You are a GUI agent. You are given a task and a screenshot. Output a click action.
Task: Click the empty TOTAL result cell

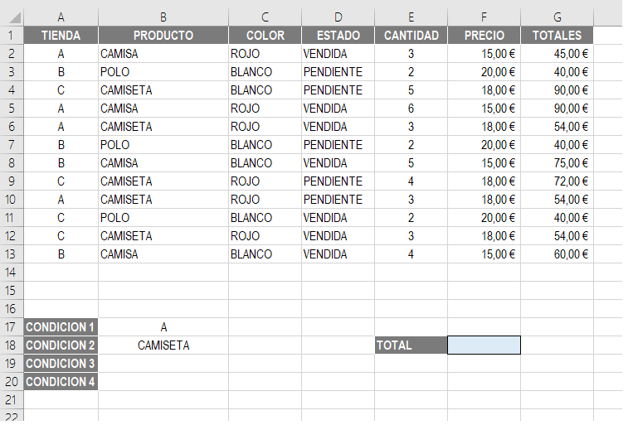click(484, 345)
